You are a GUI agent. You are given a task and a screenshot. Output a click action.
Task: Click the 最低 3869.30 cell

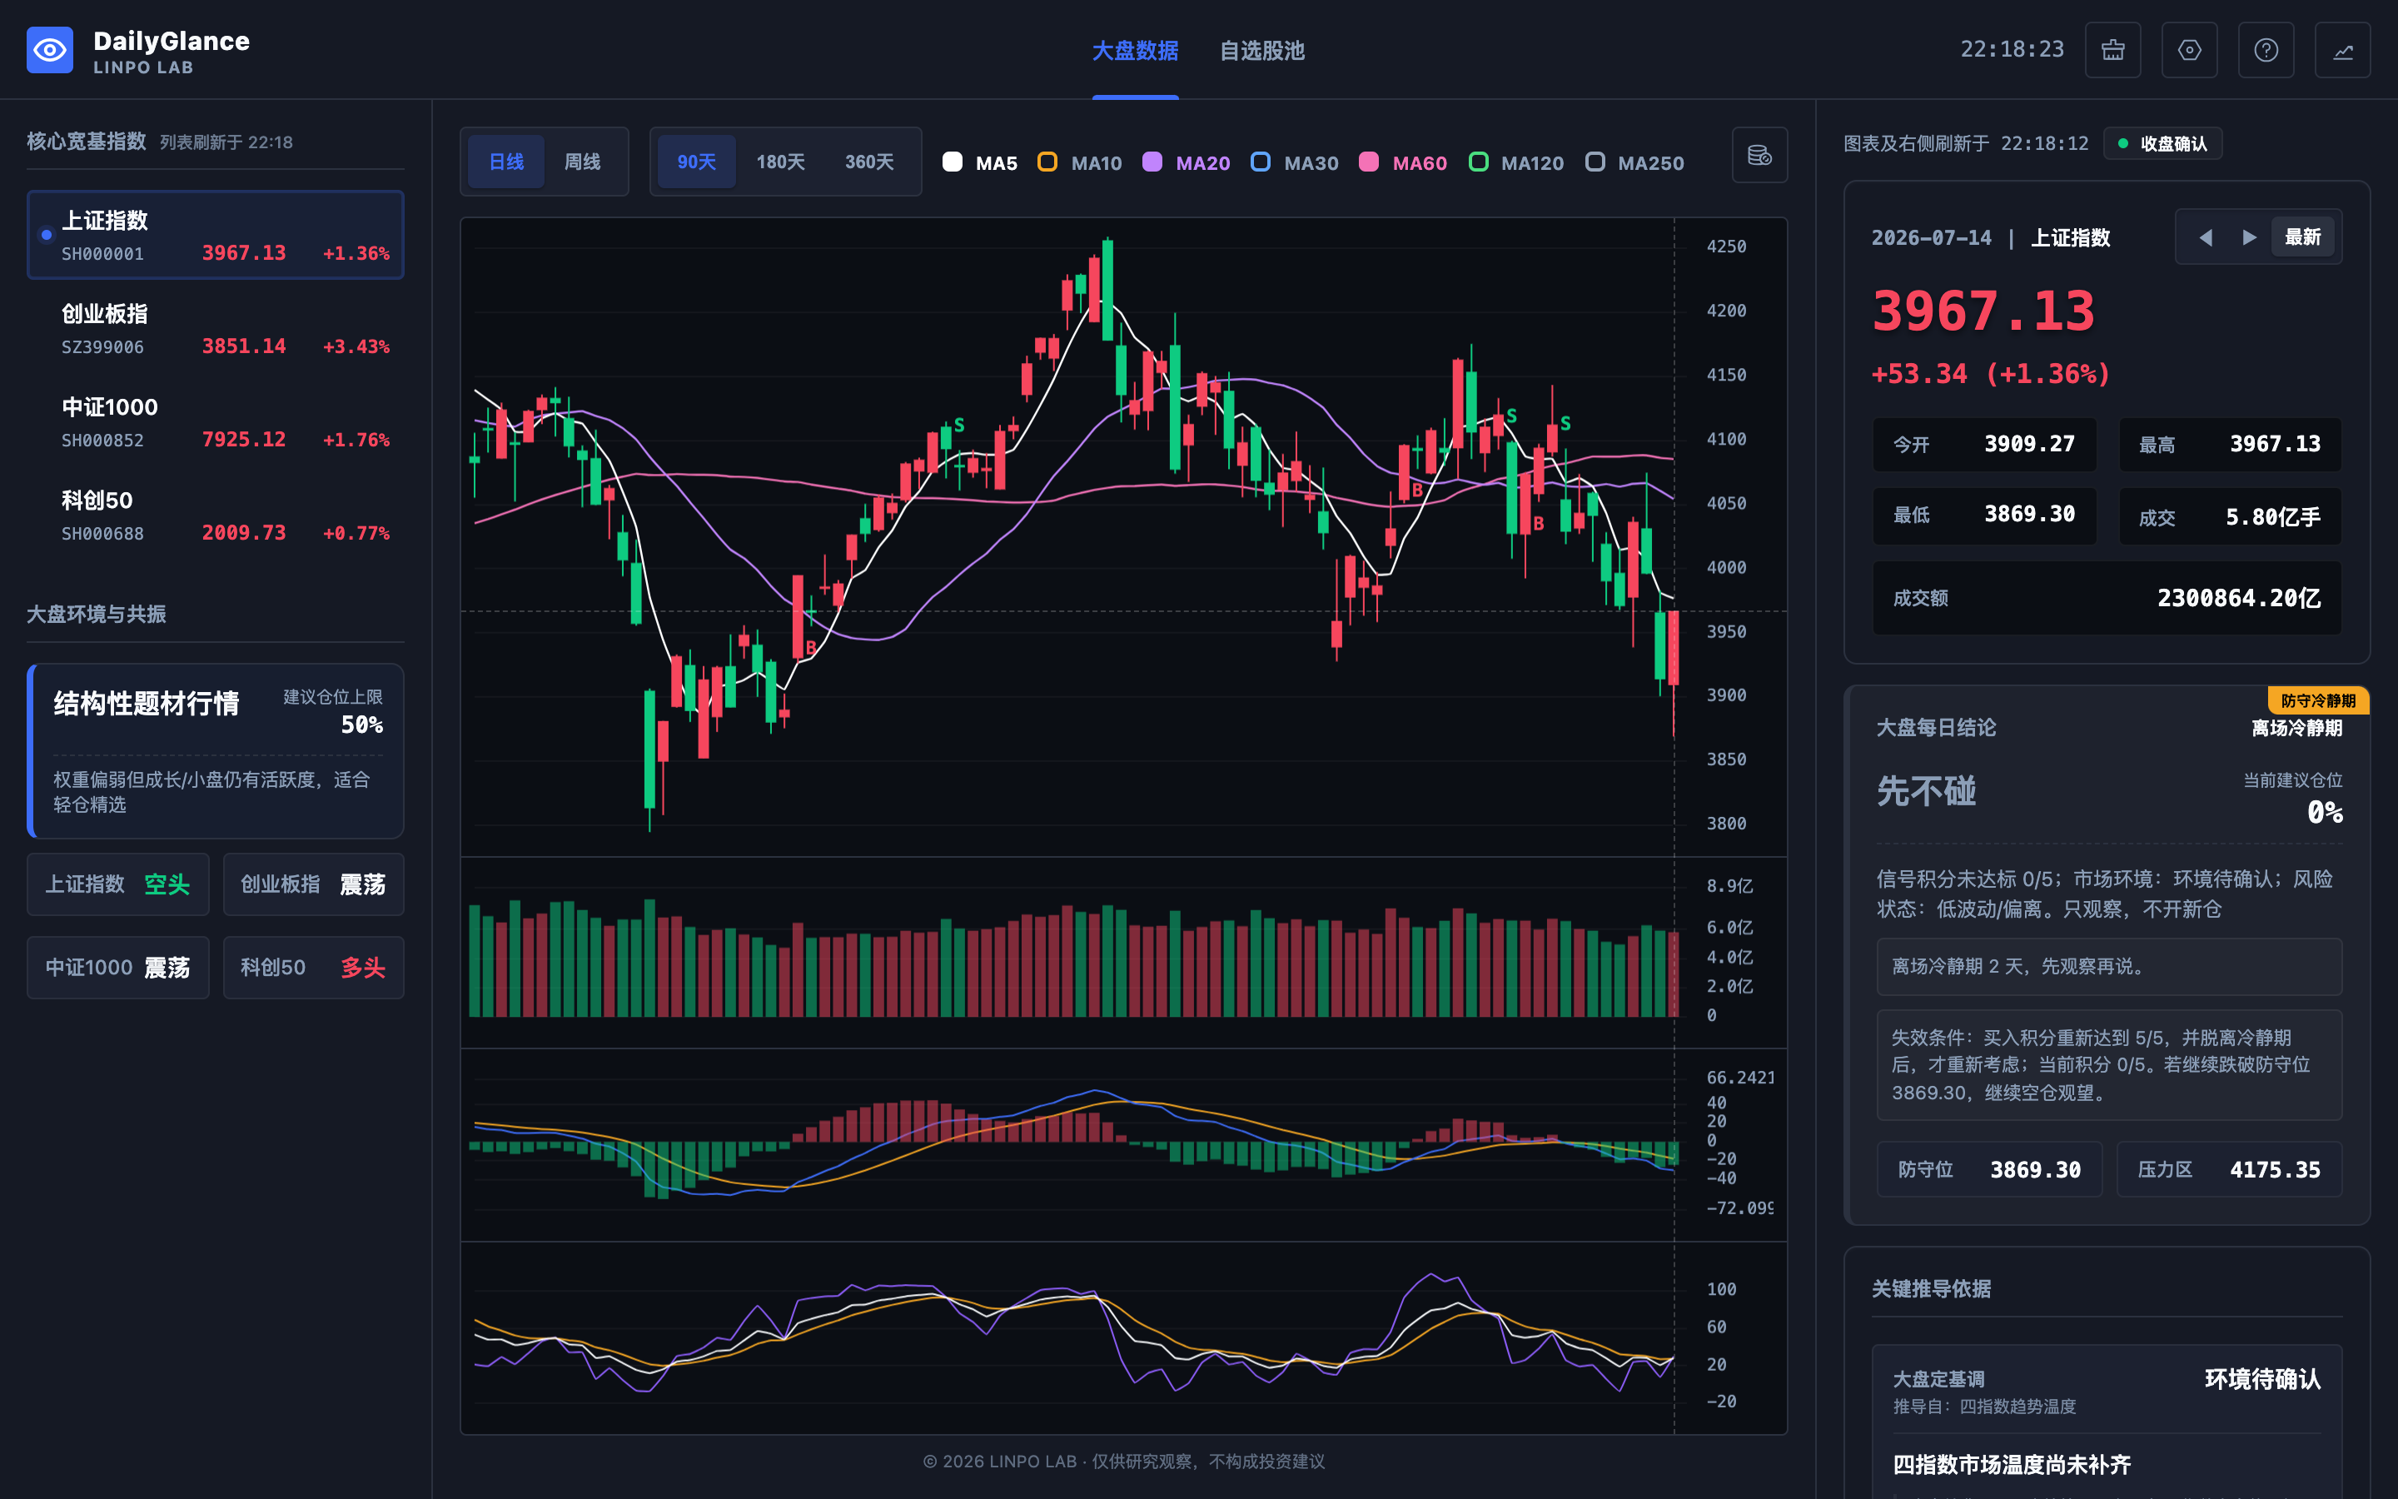(x=1984, y=515)
